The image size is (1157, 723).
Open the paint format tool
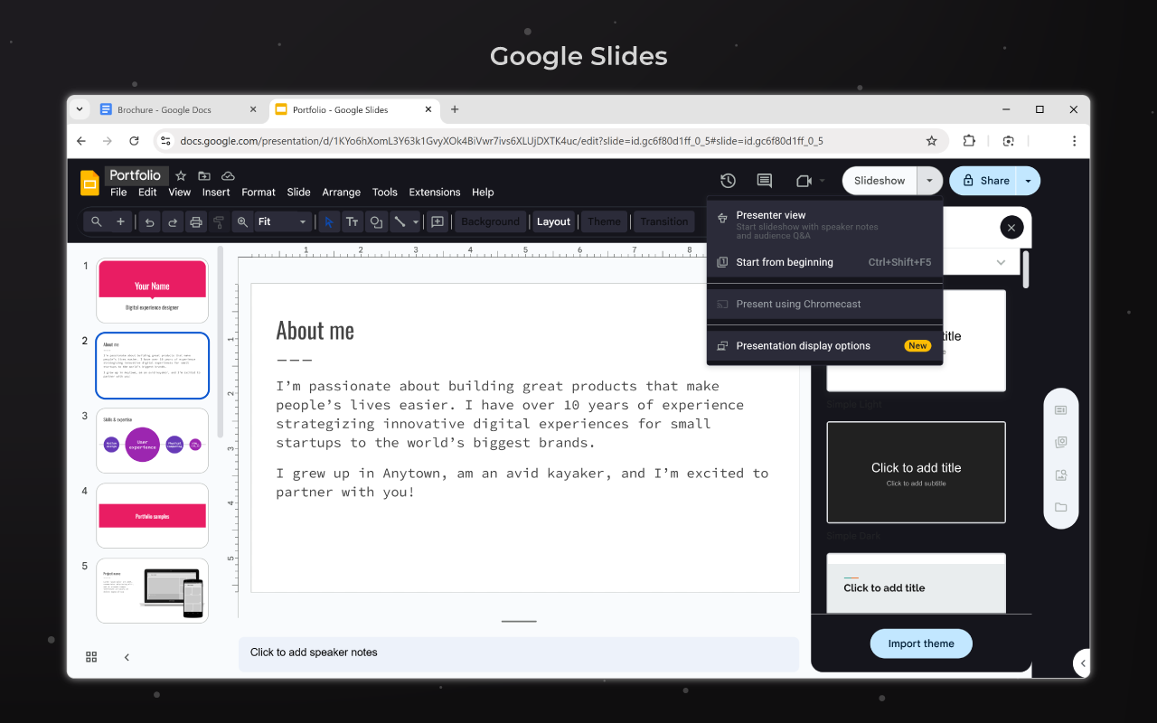click(217, 221)
